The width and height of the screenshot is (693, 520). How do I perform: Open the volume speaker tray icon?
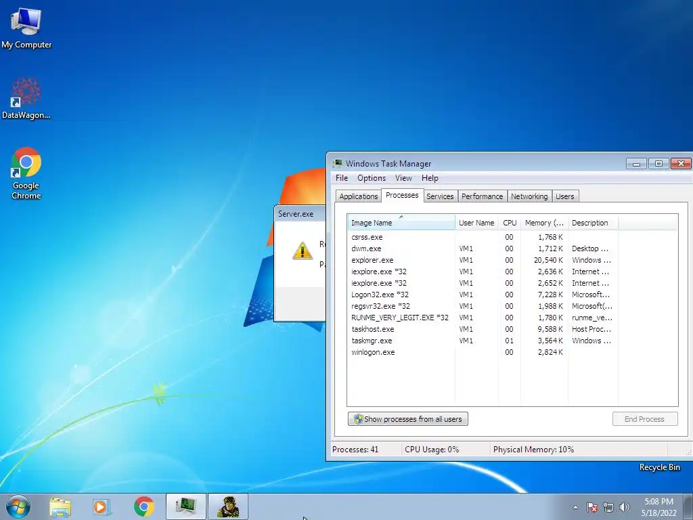point(625,507)
